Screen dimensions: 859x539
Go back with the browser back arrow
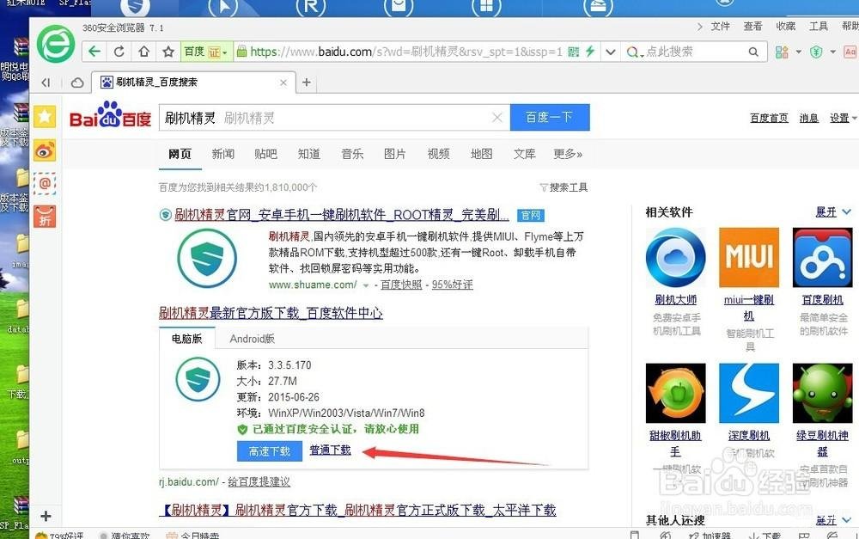tap(94, 52)
